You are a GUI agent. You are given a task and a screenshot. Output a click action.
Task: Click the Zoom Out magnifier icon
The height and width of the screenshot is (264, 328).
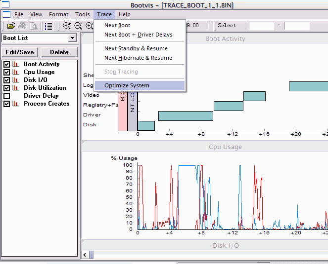78,26
